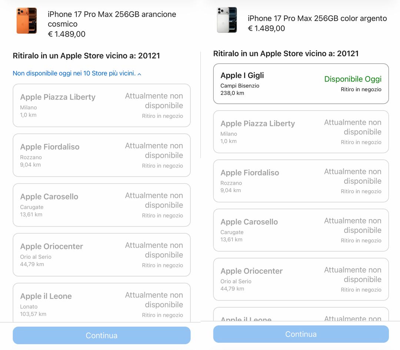
Task: Choose Apple Carosello in the color argento list
Action: [301, 230]
